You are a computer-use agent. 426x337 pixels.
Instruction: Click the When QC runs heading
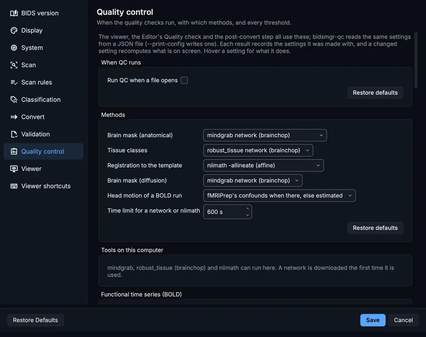point(121,63)
